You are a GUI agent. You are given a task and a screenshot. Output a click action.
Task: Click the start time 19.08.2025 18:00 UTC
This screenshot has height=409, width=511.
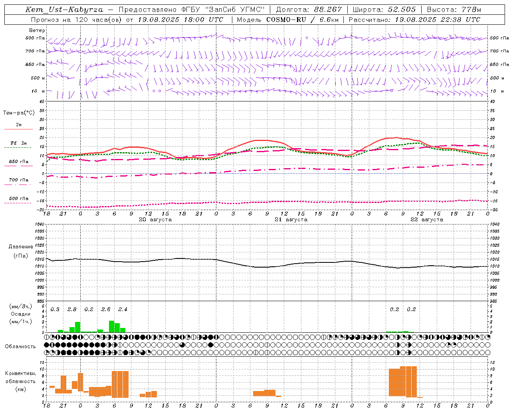pyautogui.click(x=180, y=20)
